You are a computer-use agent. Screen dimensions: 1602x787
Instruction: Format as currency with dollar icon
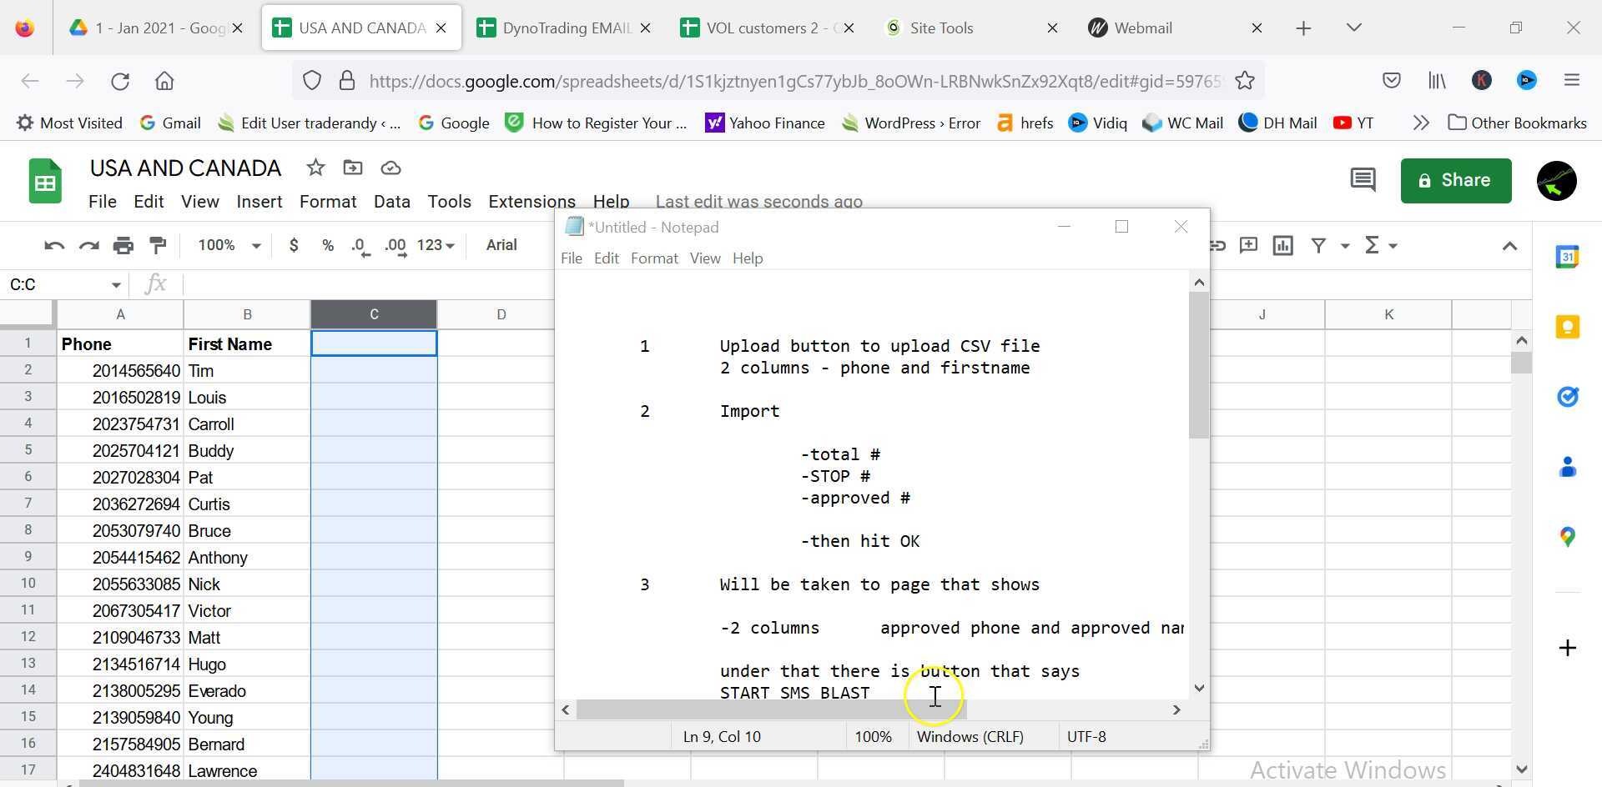point(293,245)
